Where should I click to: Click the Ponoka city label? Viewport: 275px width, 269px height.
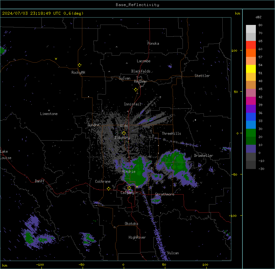click(153, 43)
